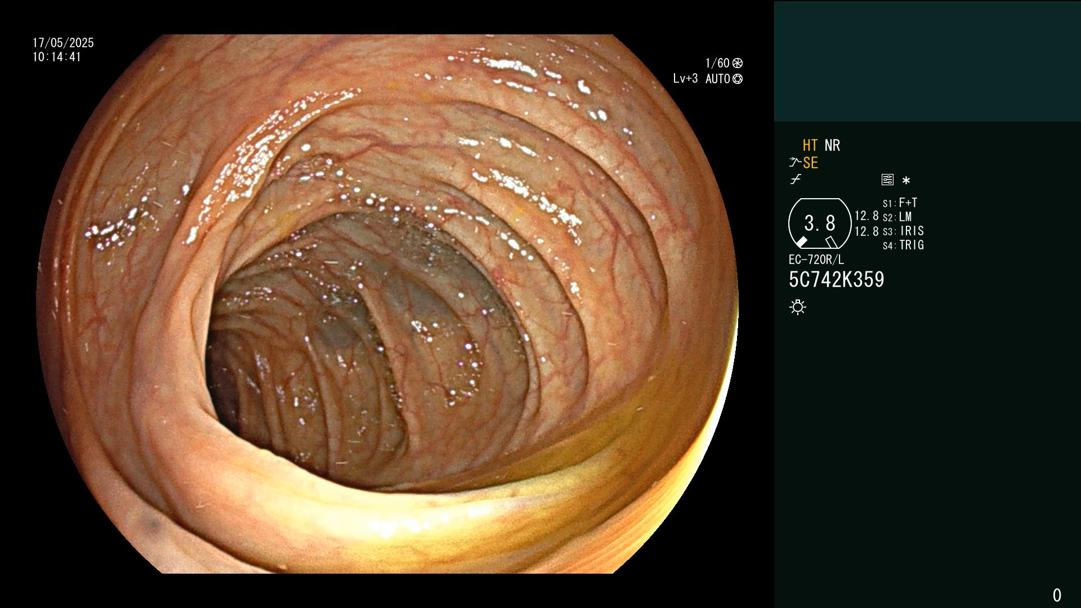Viewport: 1081px width, 608px height.
Task: Click the 12.8 value next to S2: LM
Action: (x=866, y=216)
